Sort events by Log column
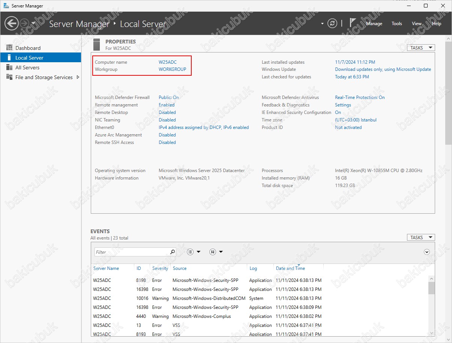Image resolution: width=452 pixels, height=343 pixels. point(253,268)
